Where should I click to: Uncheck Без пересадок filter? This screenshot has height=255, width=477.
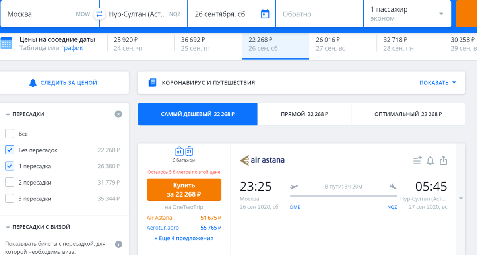10,150
